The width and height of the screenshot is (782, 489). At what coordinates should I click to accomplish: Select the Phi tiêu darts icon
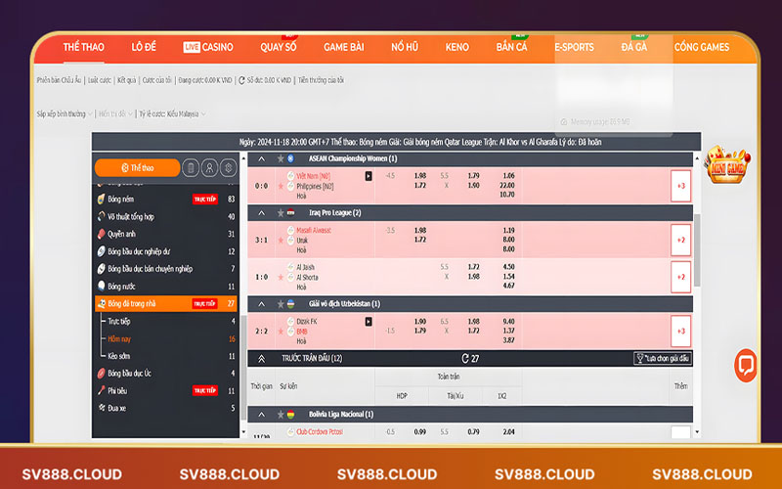(102, 390)
